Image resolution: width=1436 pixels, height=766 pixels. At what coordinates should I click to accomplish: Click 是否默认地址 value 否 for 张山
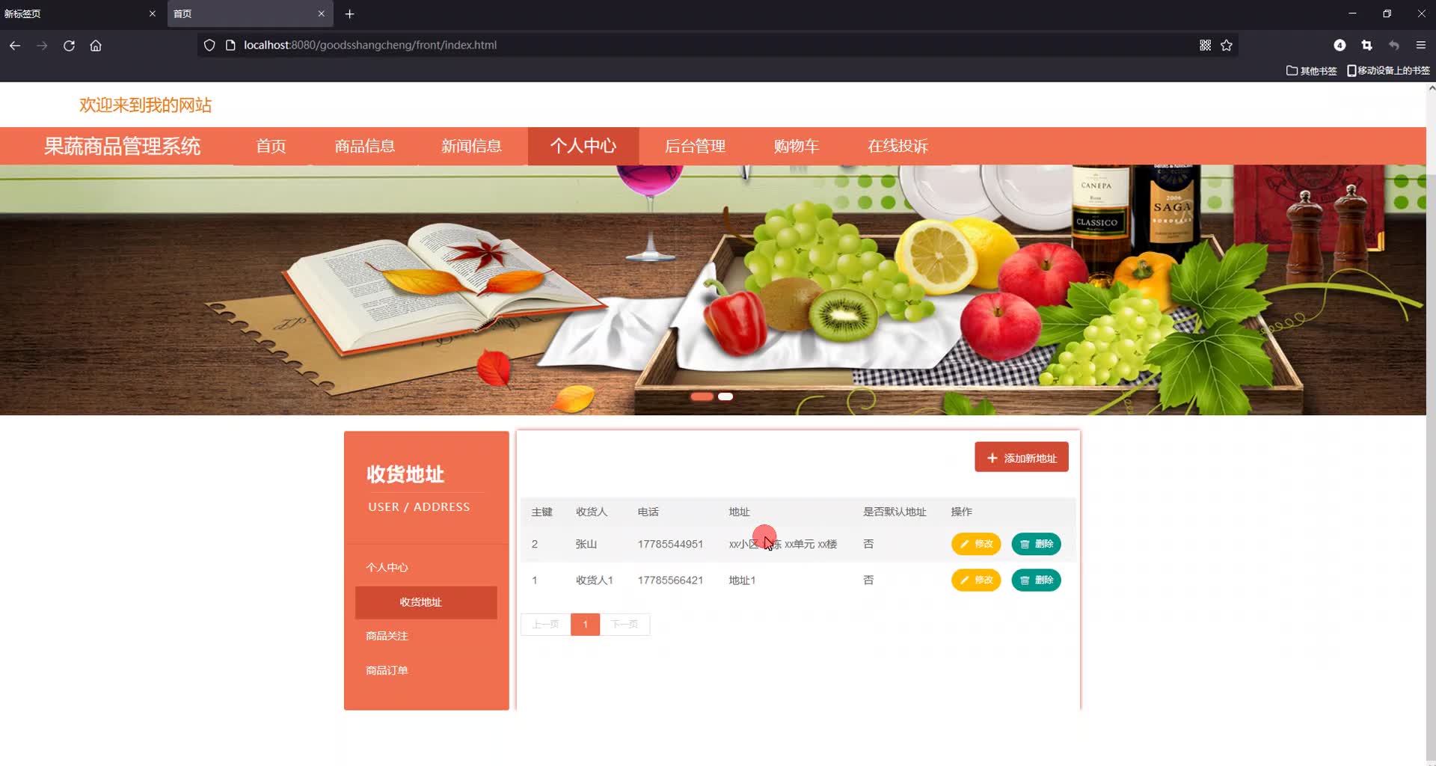click(x=868, y=544)
